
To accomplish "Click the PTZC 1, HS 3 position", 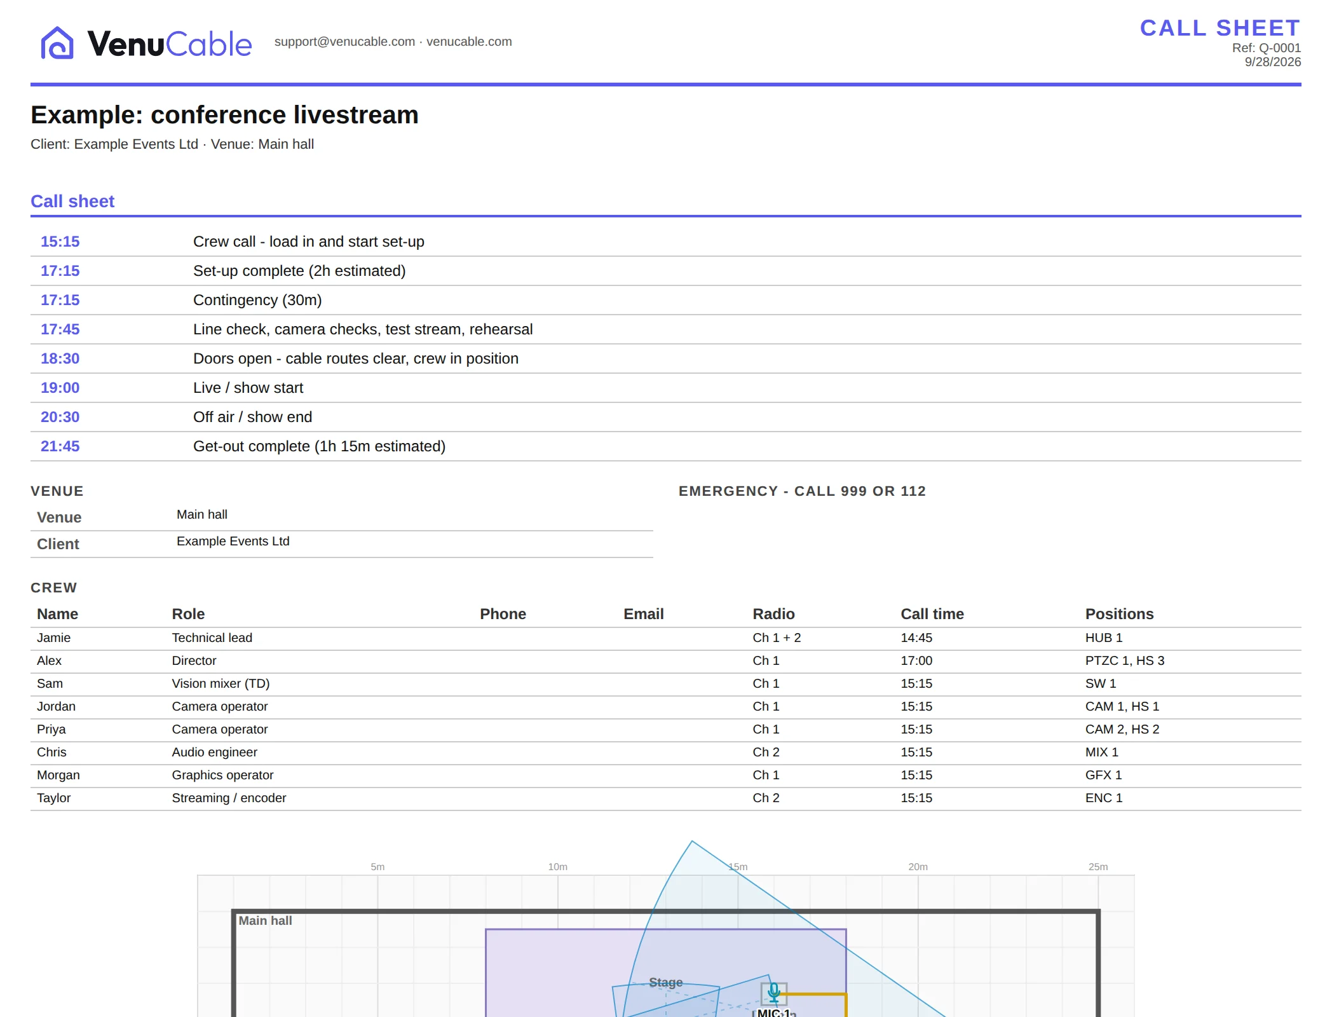I will point(1125,660).
